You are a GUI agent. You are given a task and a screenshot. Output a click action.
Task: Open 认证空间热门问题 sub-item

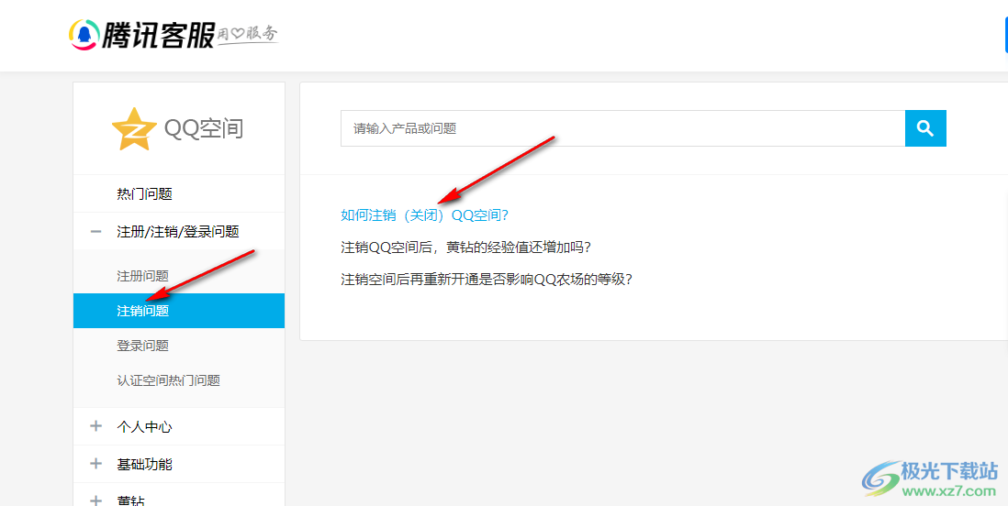(168, 380)
